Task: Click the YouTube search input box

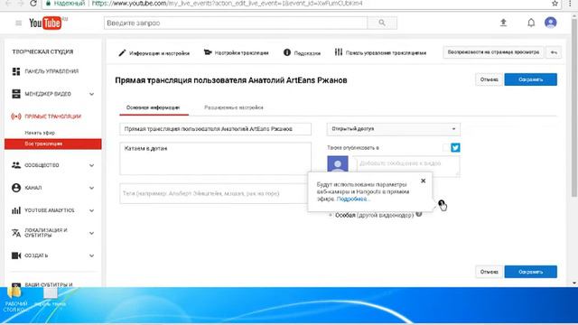Action: pos(236,23)
